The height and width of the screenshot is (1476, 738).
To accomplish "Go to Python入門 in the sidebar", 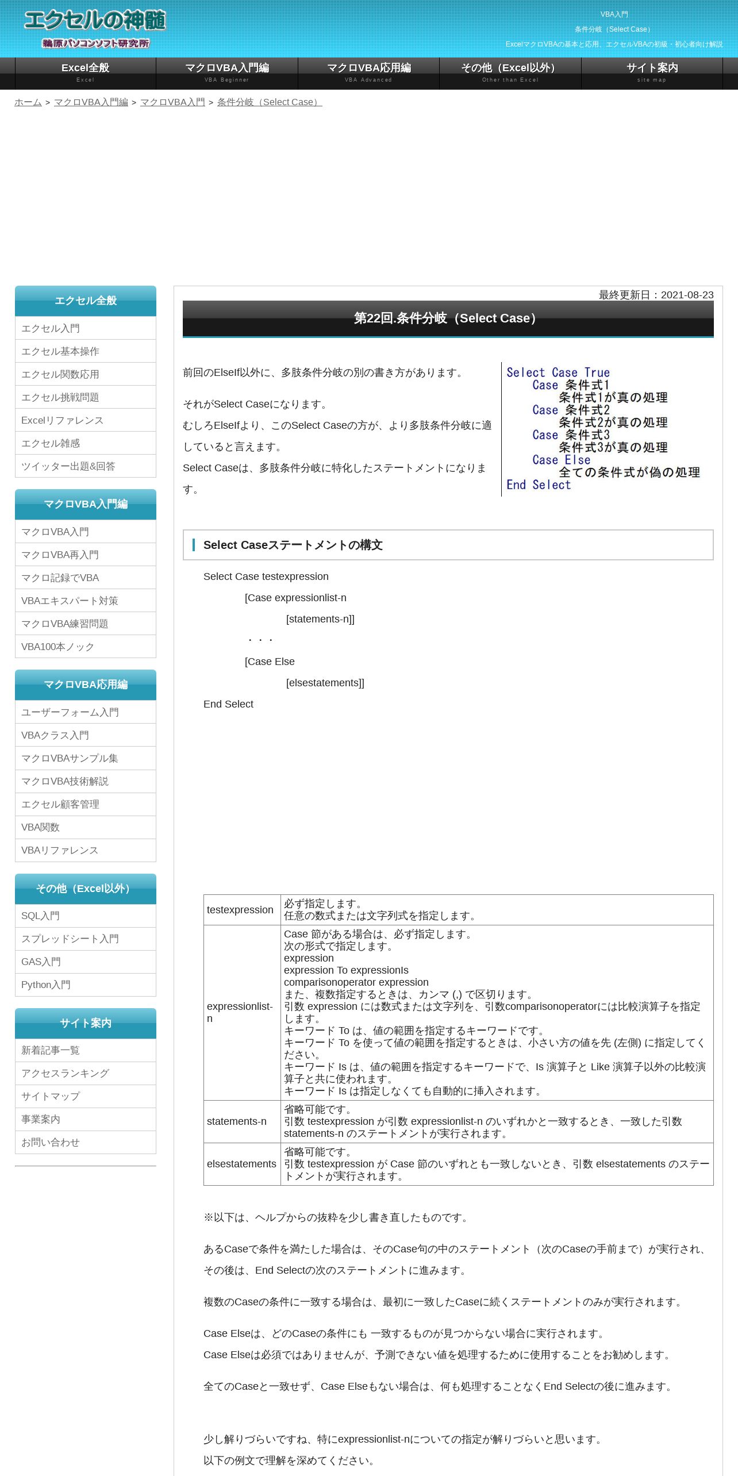I will pyautogui.click(x=85, y=985).
